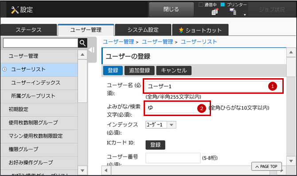Click first ユーザー管理 breadcrumb link
297x176 pixels.
pyautogui.click(x=118, y=42)
